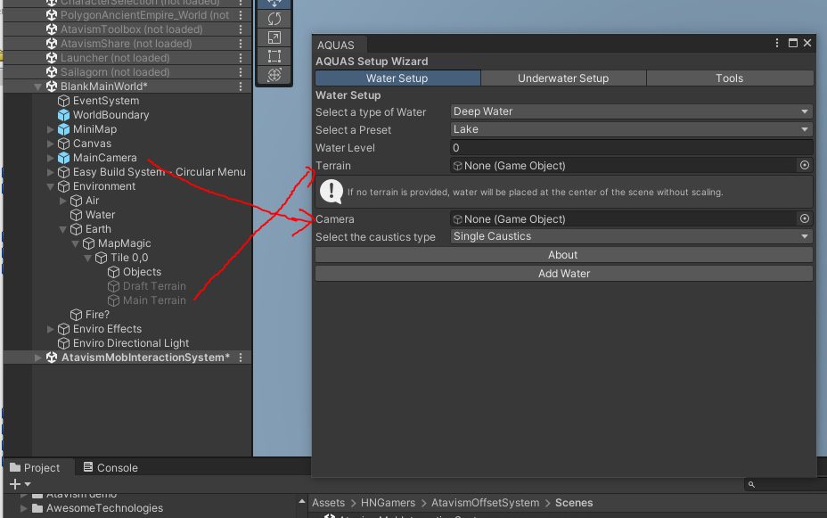827x518 pixels.
Task: Click the WorldBoundary prefab cube icon
Action: tap(64, 114)
